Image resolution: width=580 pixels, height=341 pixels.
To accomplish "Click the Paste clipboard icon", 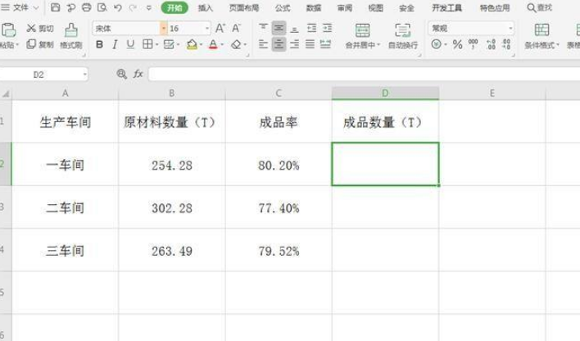I will (8, 30).
